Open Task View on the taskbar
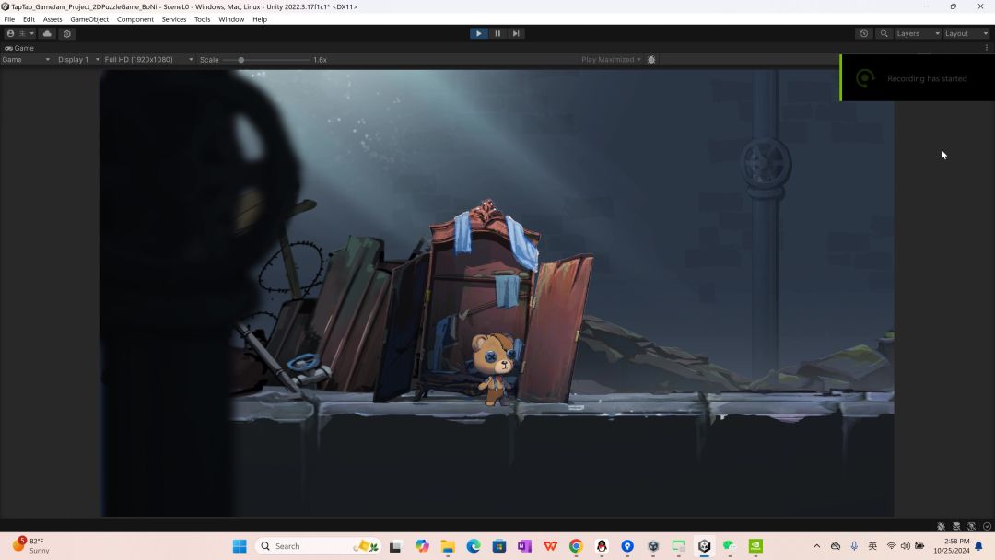The image size is (995, 560). [x=395, y=546]
